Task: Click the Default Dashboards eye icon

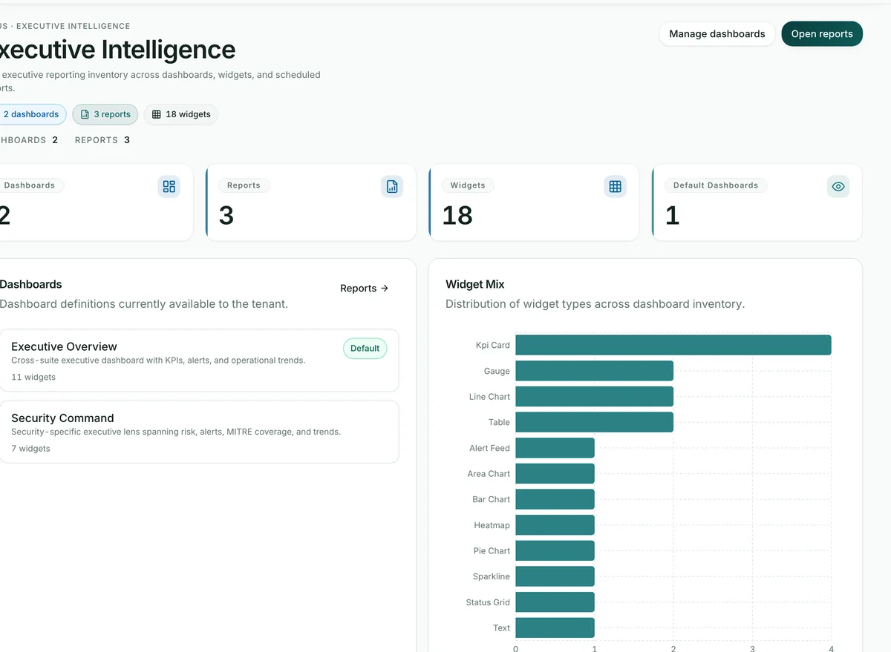Action: click(838, 186)
